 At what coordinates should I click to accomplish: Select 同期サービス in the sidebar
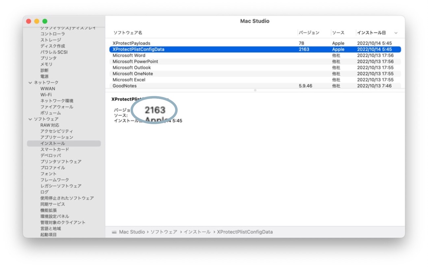(x=53, y=204)
